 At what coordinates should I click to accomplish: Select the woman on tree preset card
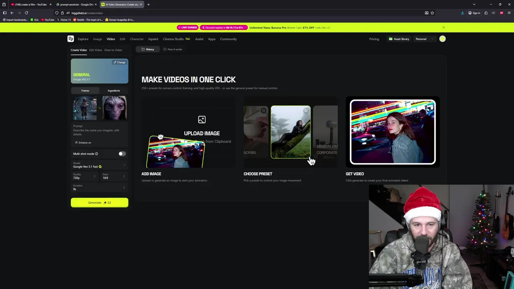[290, 132]
